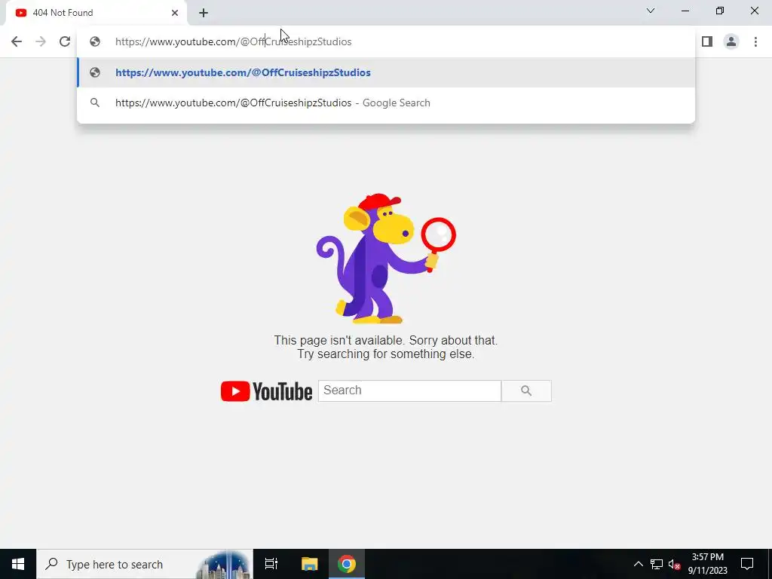
Task: Click the network status tray icon
Action: point(657,564)
